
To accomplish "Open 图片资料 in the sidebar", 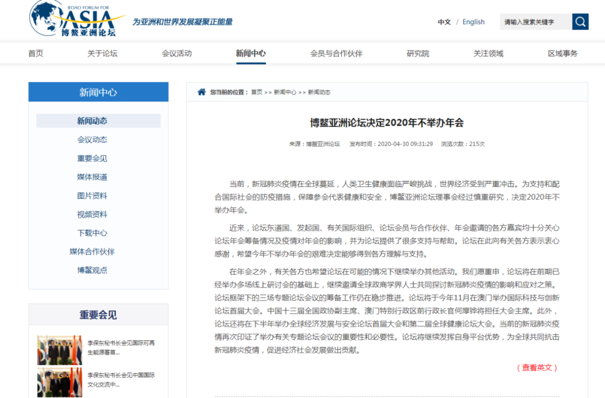I will click(92, 195).
